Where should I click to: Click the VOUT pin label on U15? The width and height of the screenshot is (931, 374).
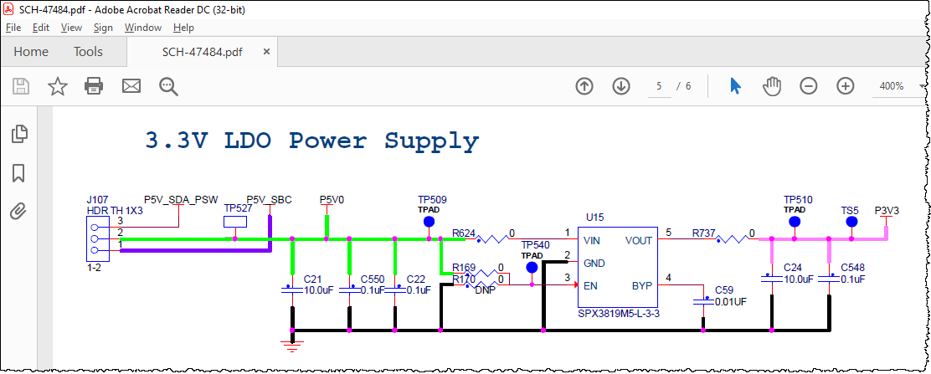click(639, 241)
